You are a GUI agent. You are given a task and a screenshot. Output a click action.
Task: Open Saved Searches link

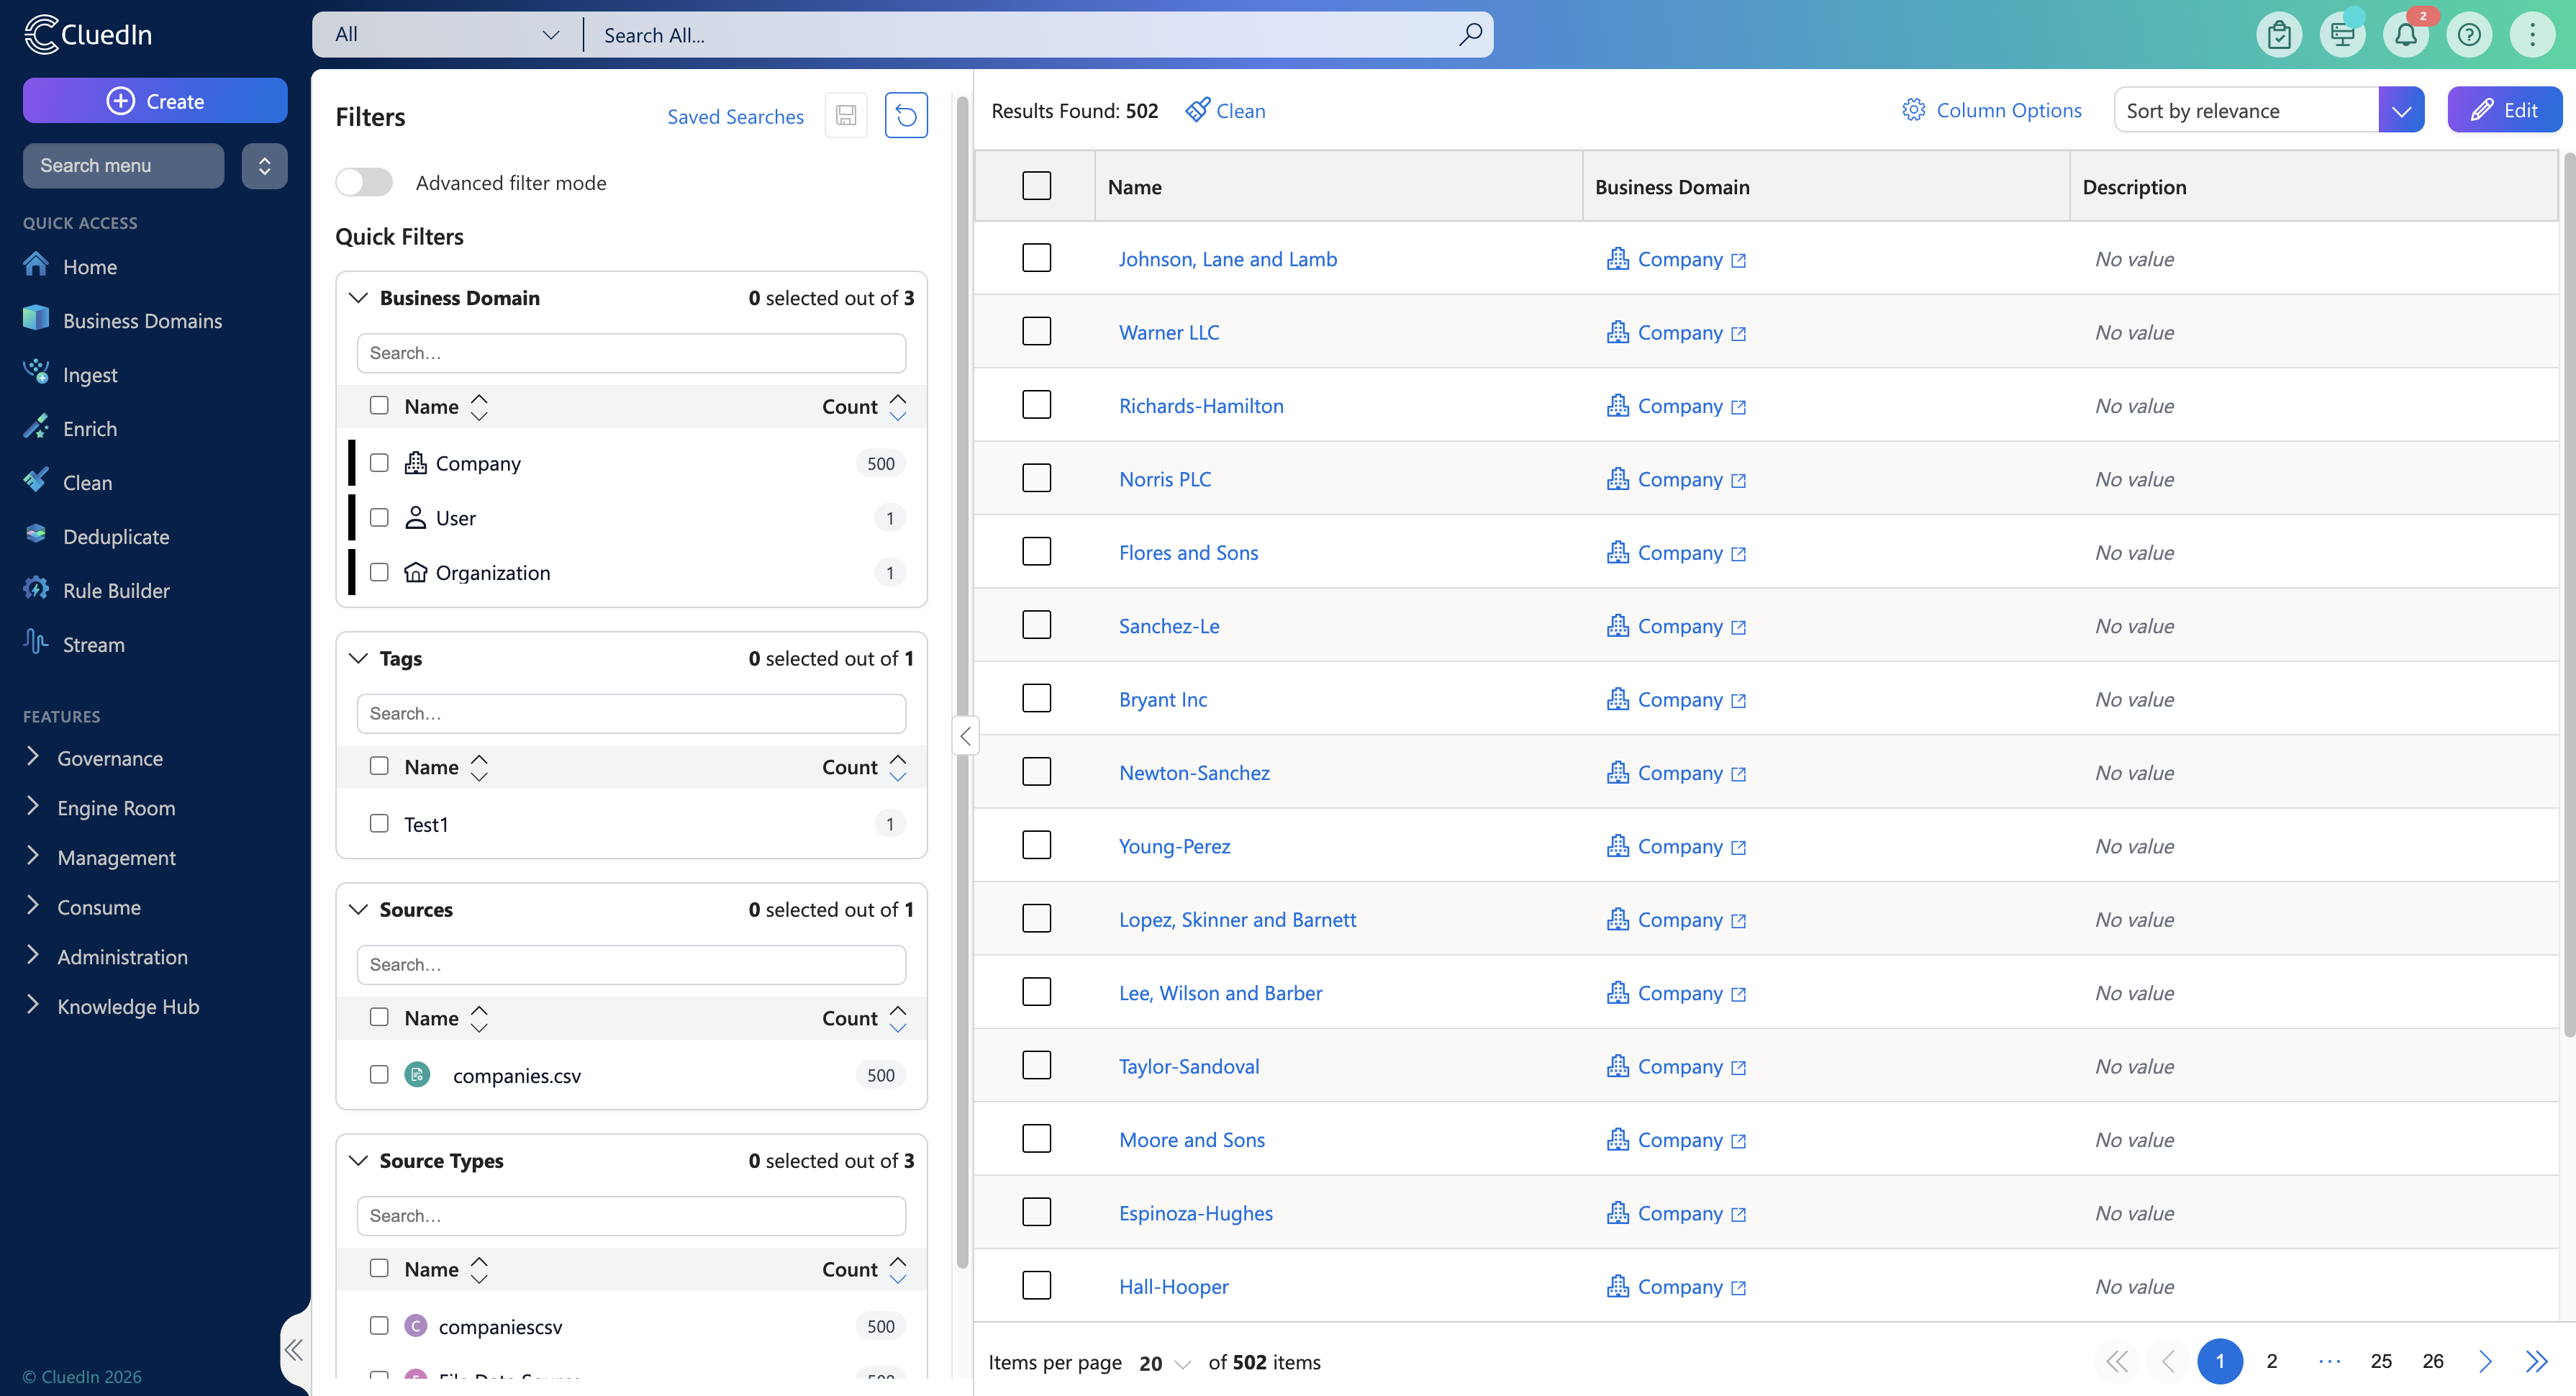click(735, 116)
